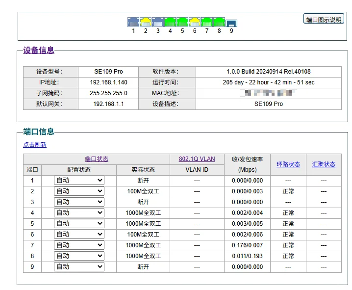352x290 pixels.
Task: Select default gateway 192.168.1.1 cell
Action: coord(108,104)
